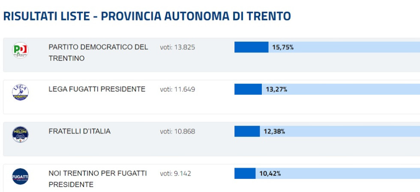This screenshot has width=420, height=192.
Task: Click the Partito Democratico del Trentino logo
Action: 20,50
